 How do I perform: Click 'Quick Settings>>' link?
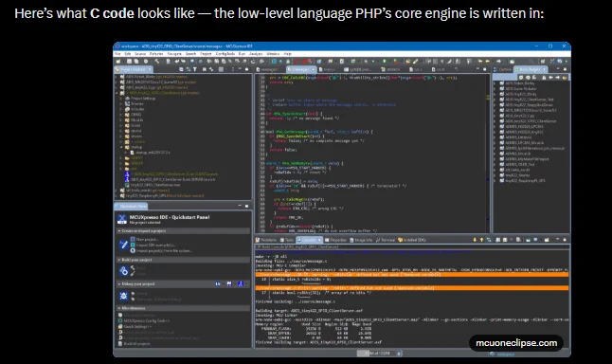pos(137,326)
